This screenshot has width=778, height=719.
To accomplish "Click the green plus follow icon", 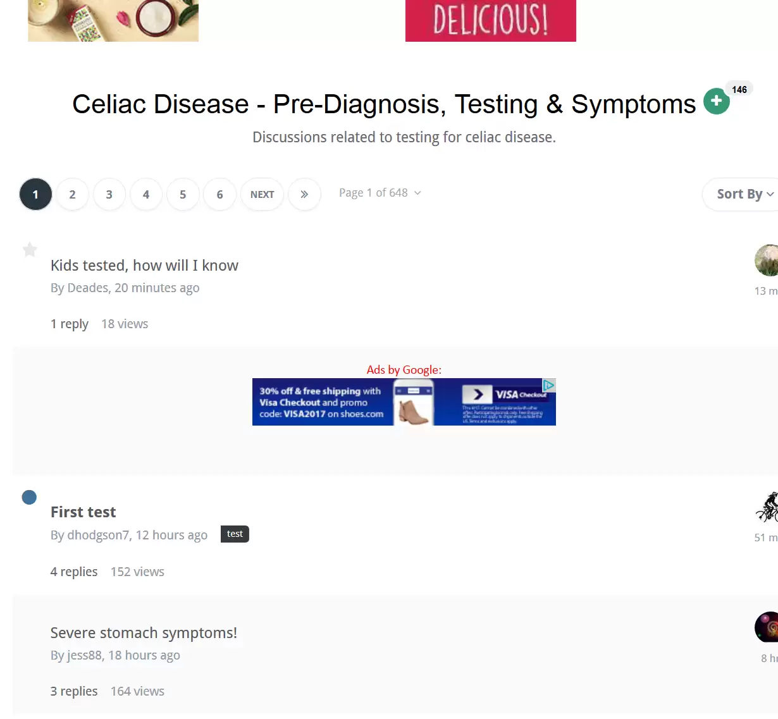I will coord(716,101).
